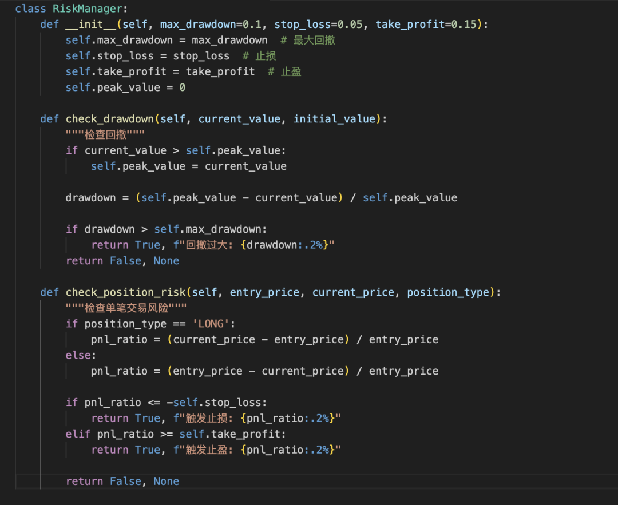Click the line 'self.max_drawdown = max_drawdown'
The height and width of the screenshot is (505, 618).
click(167, 40)
